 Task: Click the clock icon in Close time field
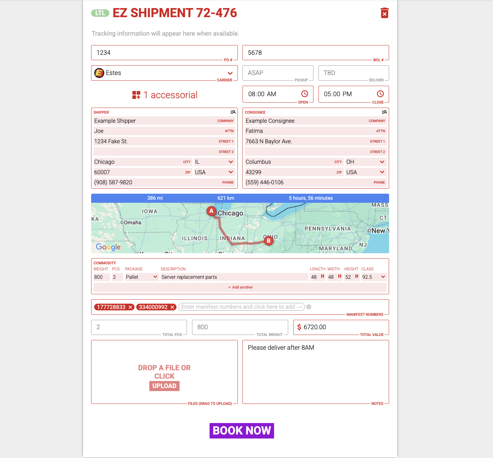click(380, 94)
